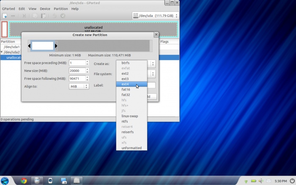Pick linux-swap from the file system list
296x185 pixels.
[132, 116]
